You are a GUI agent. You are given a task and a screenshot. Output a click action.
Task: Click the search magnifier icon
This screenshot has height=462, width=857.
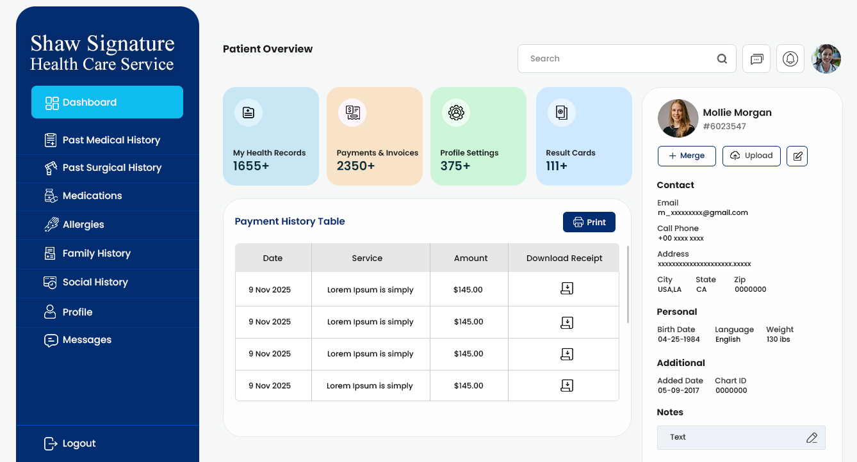[x=722, y=59]
